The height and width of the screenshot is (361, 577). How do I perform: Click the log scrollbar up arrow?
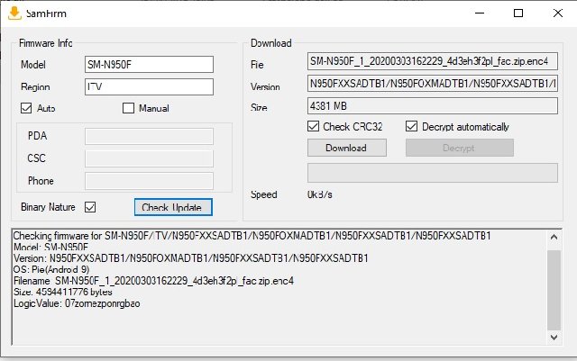(554, 237)
